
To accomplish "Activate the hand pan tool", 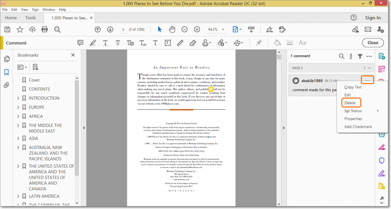I will click(172, 30).
